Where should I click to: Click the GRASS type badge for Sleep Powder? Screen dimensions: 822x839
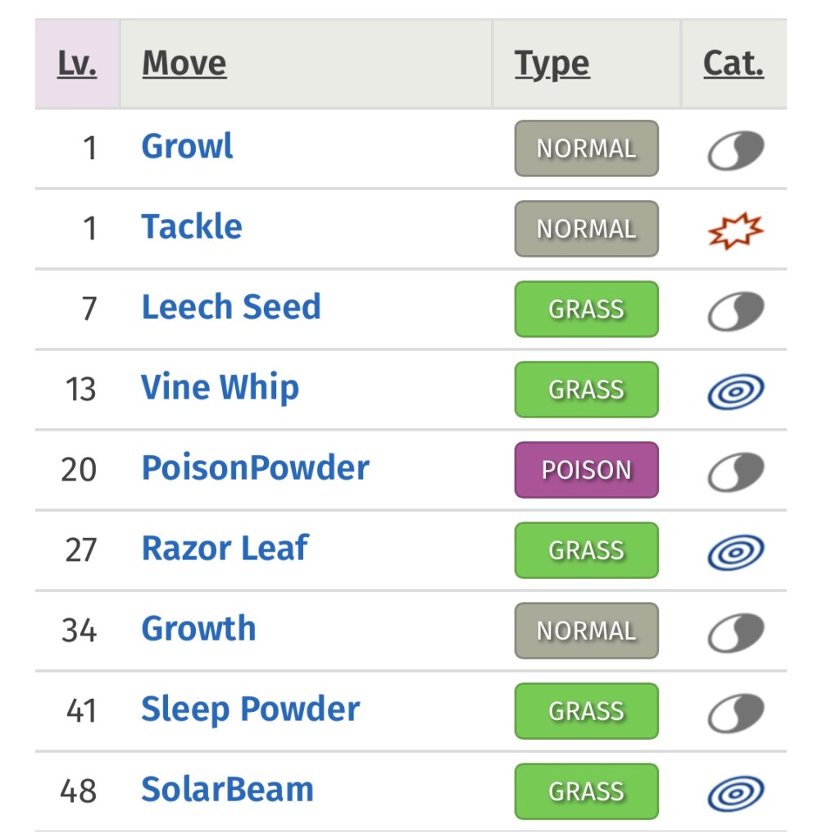point(586,711)
